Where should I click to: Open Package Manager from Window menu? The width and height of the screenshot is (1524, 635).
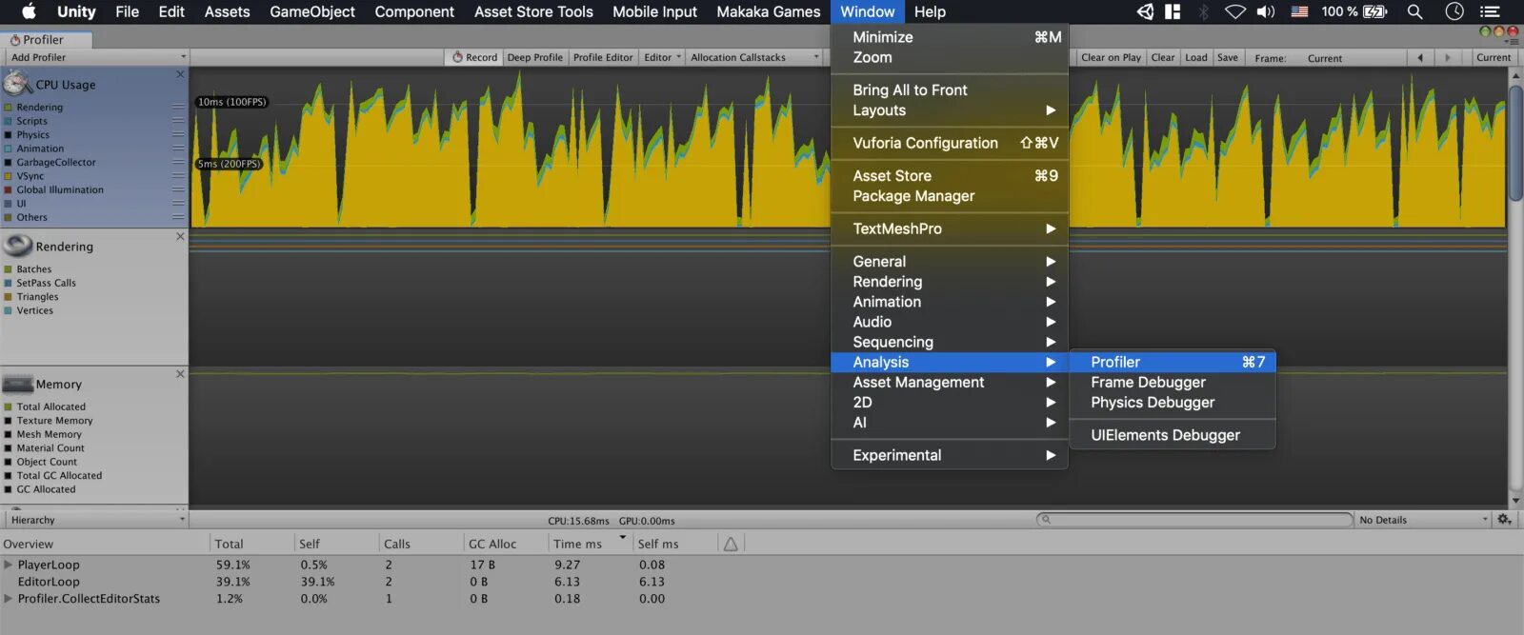pos(950,196)
